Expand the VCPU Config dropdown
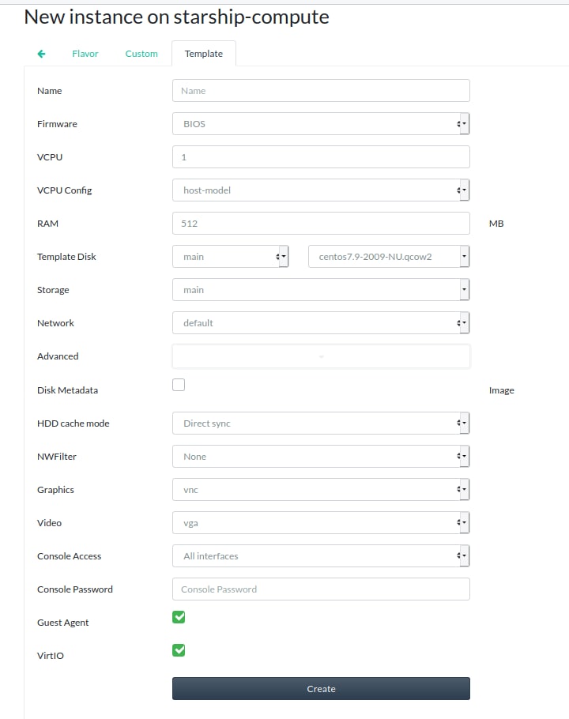The height and width of the screenshot is (719, 569). (x=321, y=190)
